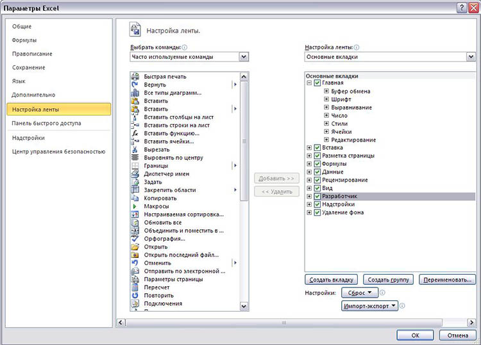Select the Вырезать scissors icon
Screen dimensions: 481x345
(x=135, y=149)
